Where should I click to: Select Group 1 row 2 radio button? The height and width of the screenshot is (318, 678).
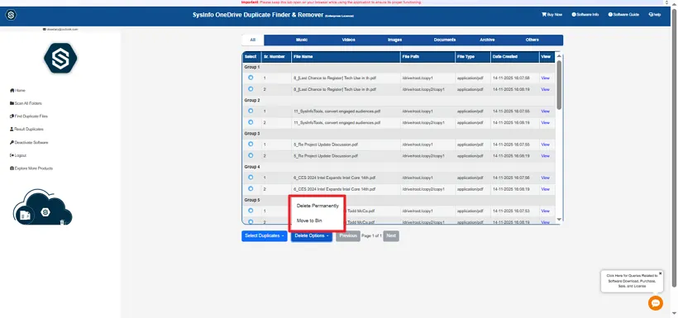[251, 89]
